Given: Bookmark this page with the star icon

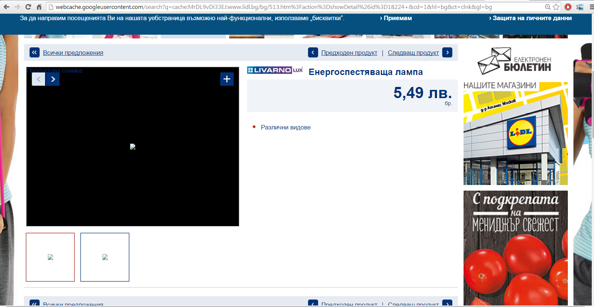Looking at the screenshot, I should click(x=556, y=7).
